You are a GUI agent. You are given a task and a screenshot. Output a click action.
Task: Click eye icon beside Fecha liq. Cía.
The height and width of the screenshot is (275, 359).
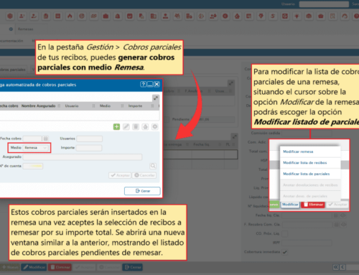click(343, 215)
